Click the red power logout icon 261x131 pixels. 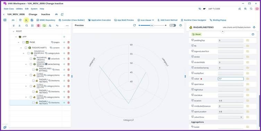[257, 9]
